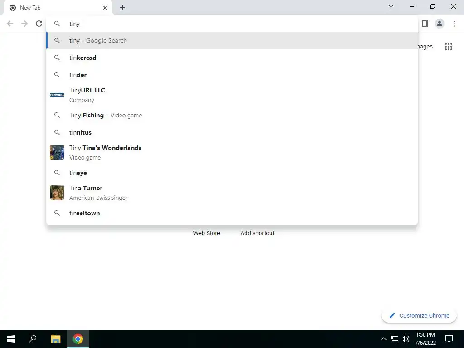The height and width of the screenshot is (348, 464).
Task: Click the taskbar clock showing 1:50 PM
Action: (425, 339)
